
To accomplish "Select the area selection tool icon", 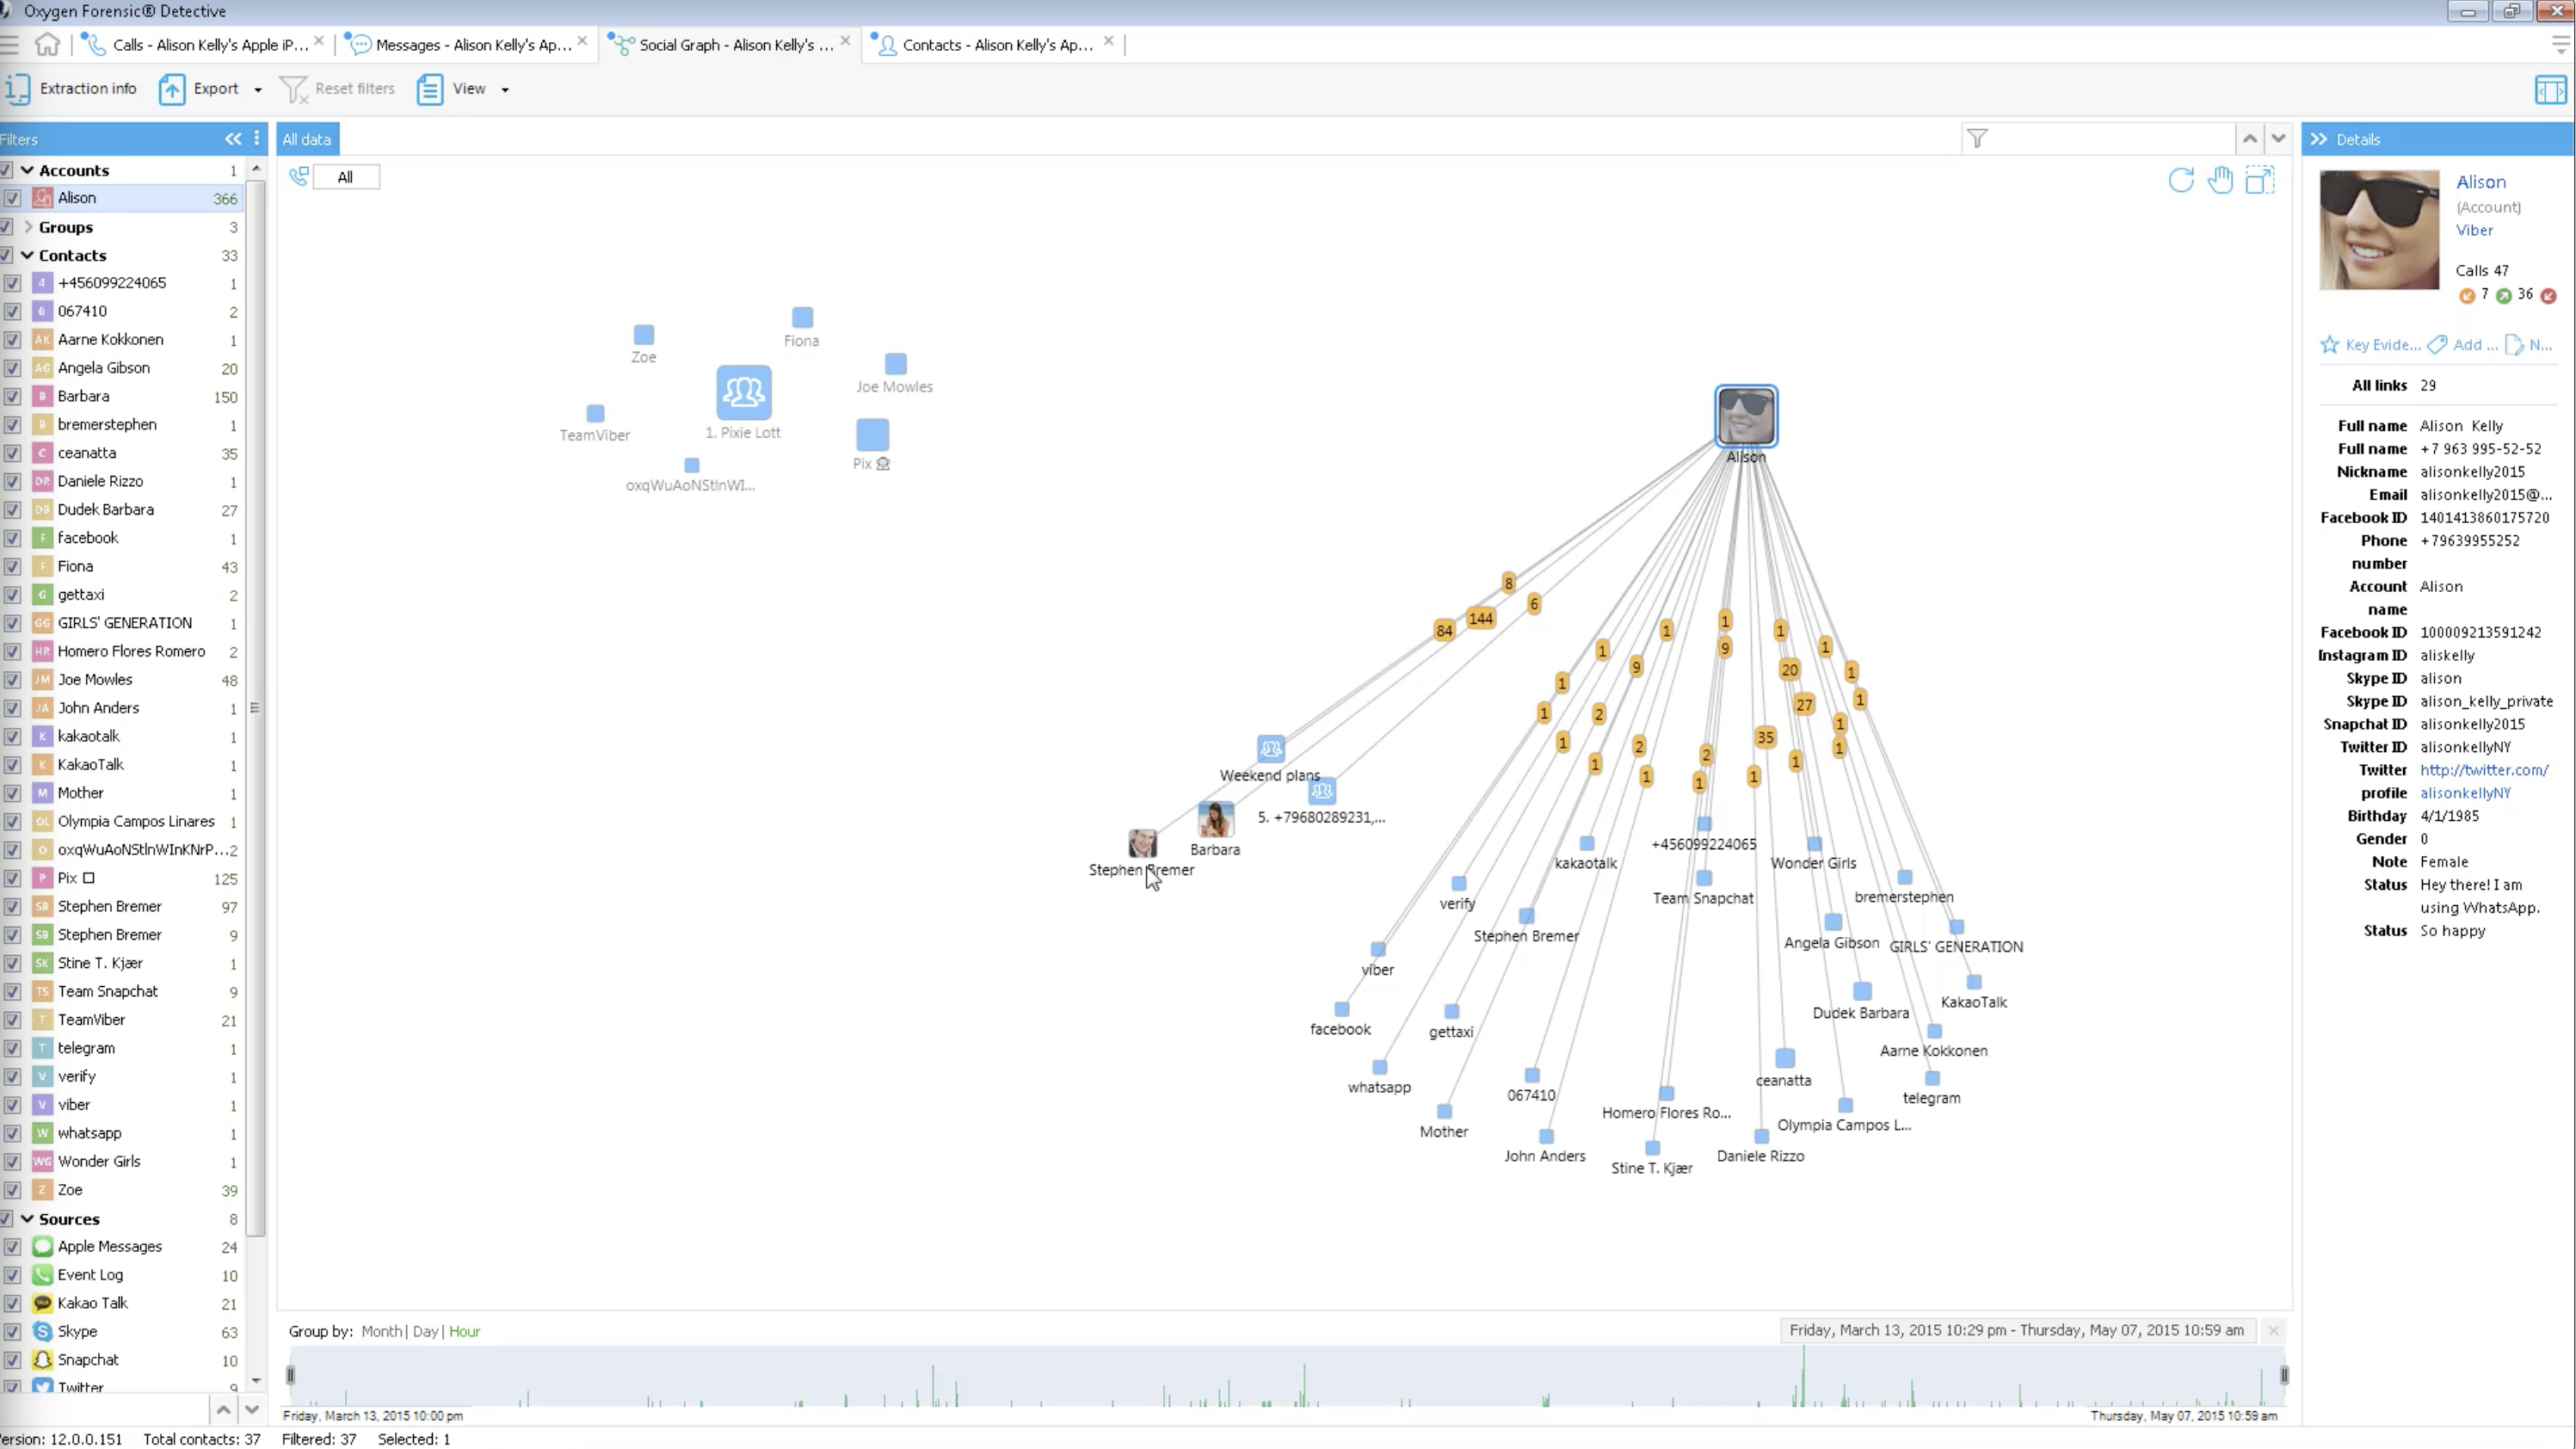I will tap(2260, 180).
